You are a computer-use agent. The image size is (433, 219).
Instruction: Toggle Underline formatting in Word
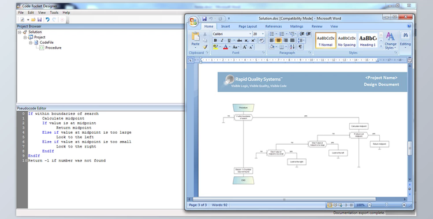pos(229,40)
